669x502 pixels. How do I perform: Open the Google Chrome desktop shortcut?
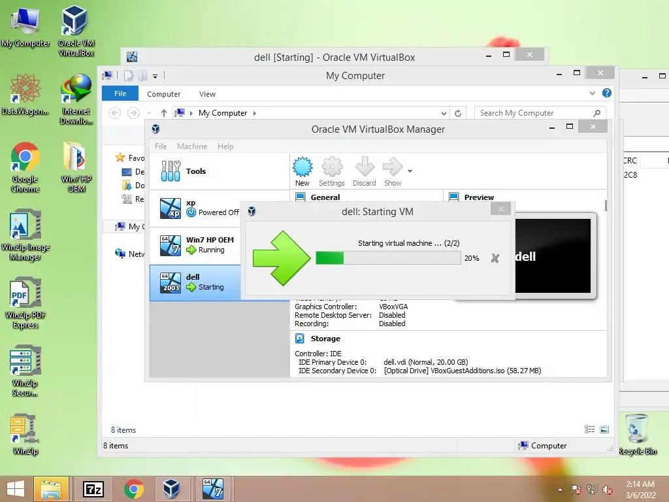[25, 167]
